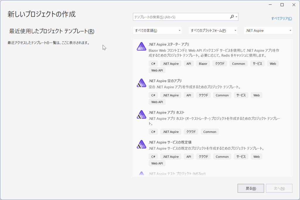The image size is (300, 200).
Task: Close the new project dialog
Action: tap(294, 5)
